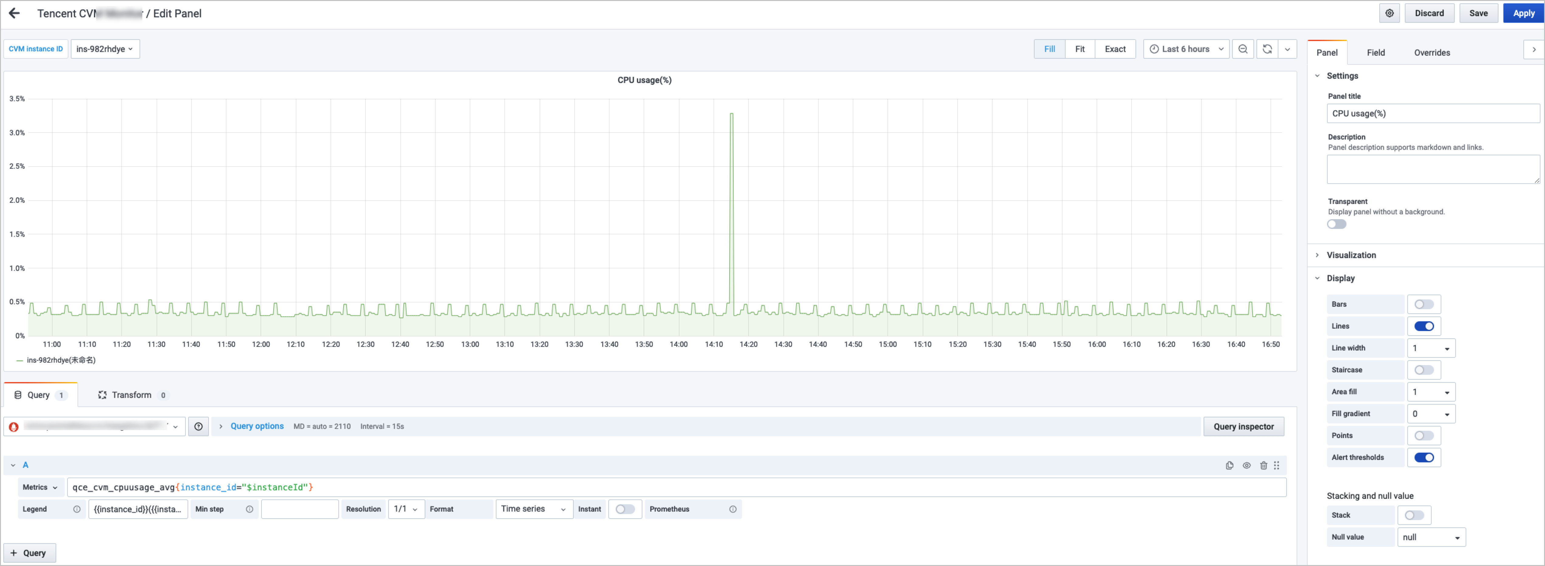This screenshot has width=1545, height=566.
Task: Open the Query inspector
Action: click(1243, 426)
